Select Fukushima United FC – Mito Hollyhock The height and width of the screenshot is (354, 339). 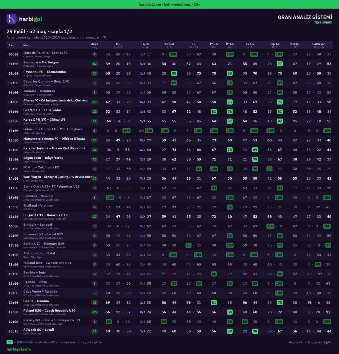[x=53, y=129]
